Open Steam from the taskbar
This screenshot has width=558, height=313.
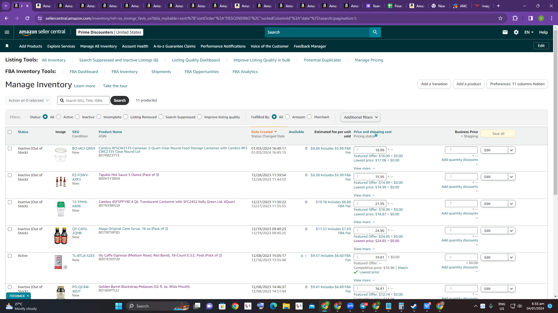pyautogui.click(x=414, y=306)
